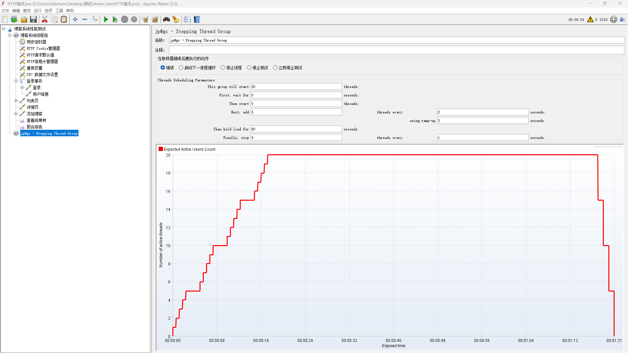Image resolution: width=628 pixels, height=353 pixels.
Task: Click the remote engine status globe icon
Action: click(614, 20)
